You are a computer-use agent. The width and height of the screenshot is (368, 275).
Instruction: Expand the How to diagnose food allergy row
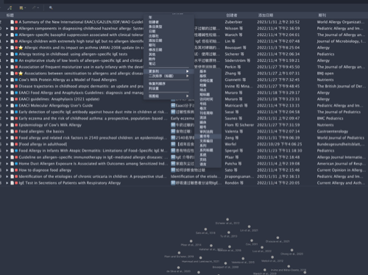click(x=7, y=170)
